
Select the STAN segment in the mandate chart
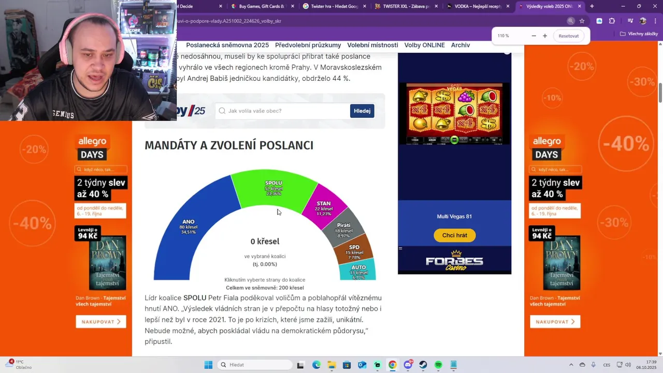coord(325,207)
